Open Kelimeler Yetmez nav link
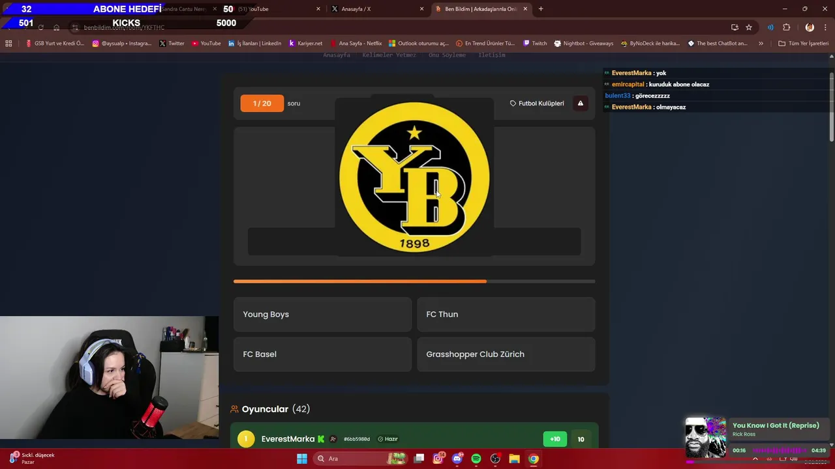 (x=389, y=55)
